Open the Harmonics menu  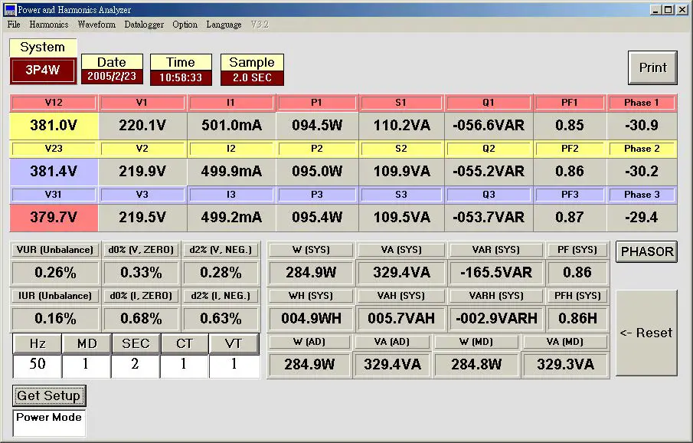point(48,24)
